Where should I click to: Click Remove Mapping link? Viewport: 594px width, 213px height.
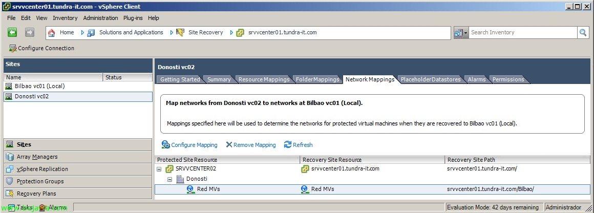(251, 145)
